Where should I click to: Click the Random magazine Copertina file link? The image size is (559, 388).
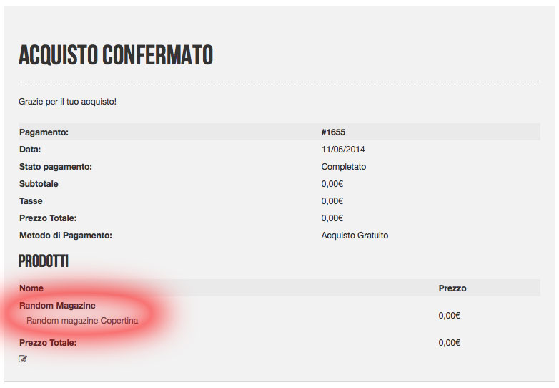coord(82,321)
